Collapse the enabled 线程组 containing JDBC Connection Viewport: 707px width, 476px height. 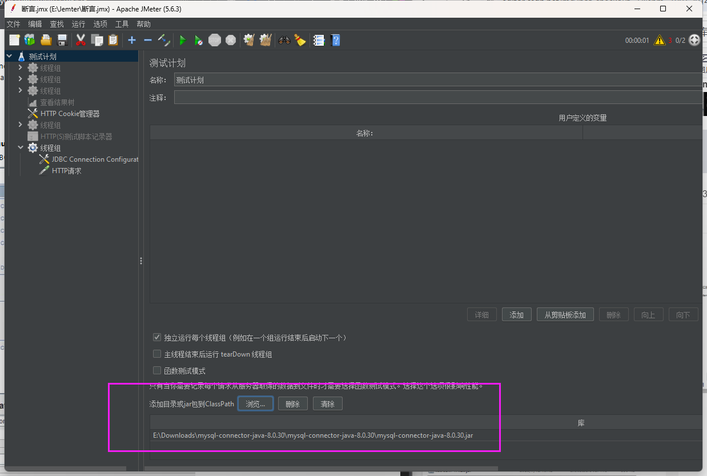[21, 147]
